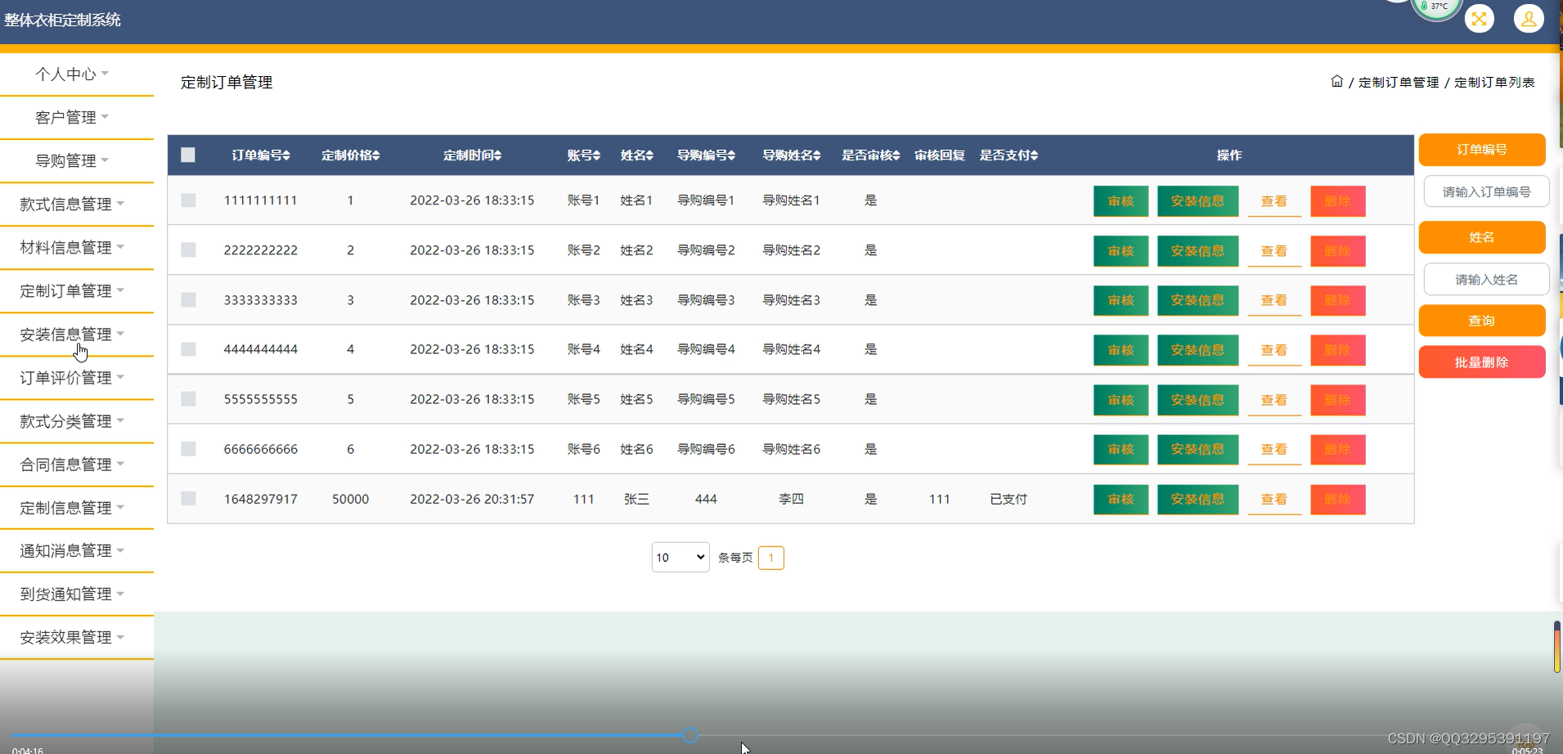
Task: Click the 已支付 status cell
Action: pyautogui.click(x=1008, y=499)
